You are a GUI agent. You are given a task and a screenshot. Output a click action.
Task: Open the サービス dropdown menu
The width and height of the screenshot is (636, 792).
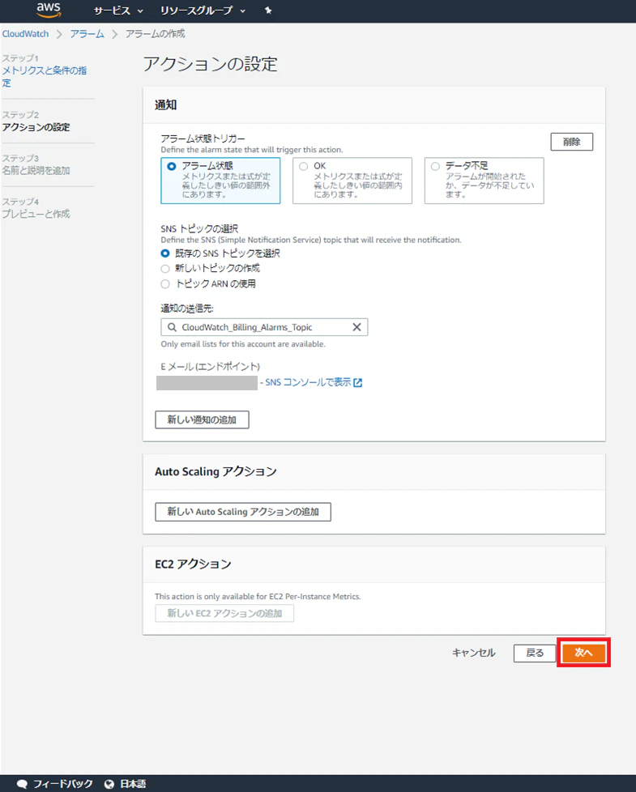(x=118, y=11)
